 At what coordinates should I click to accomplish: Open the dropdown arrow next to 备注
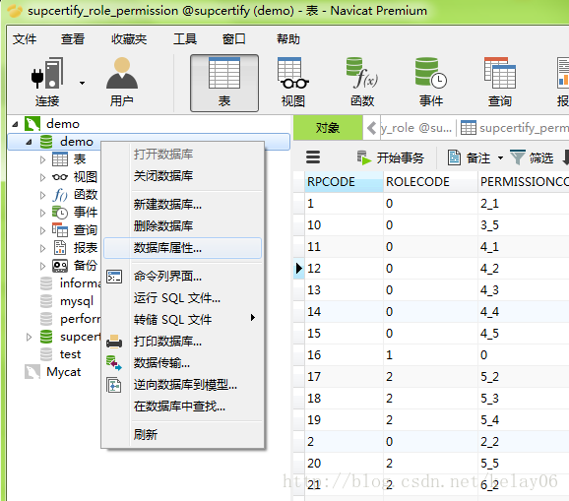click(x=500, y=158)
